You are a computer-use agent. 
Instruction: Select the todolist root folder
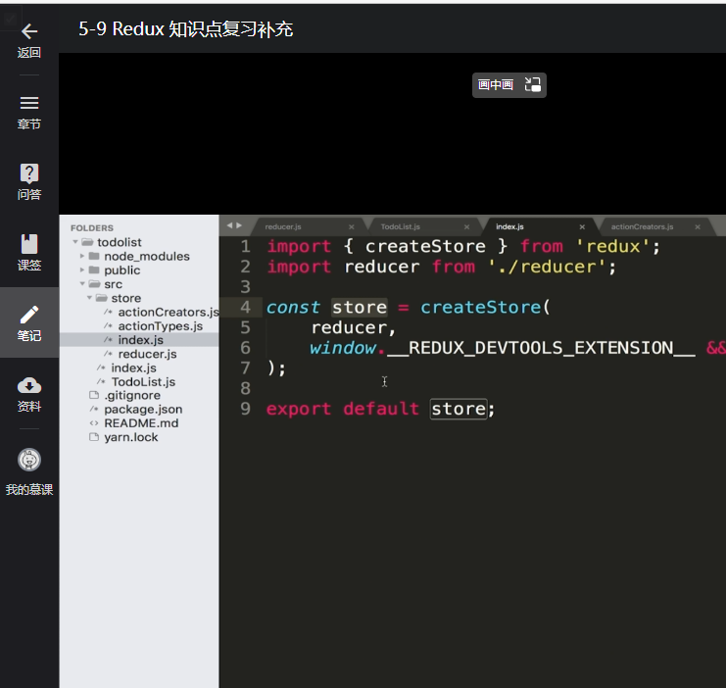119,242
